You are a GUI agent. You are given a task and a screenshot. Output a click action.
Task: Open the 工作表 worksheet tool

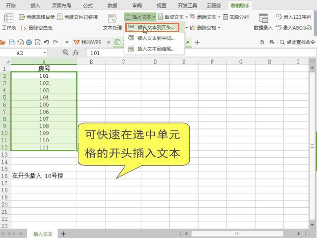coord(9,22)
